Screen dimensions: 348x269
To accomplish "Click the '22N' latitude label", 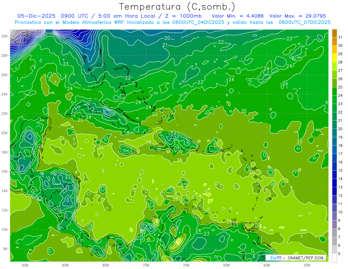I will tap(4, 113).
